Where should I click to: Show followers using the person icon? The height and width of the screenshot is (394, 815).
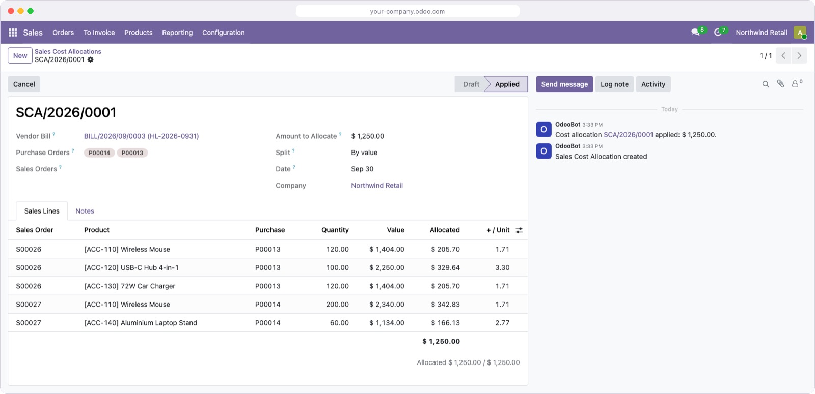click(795, 84)
